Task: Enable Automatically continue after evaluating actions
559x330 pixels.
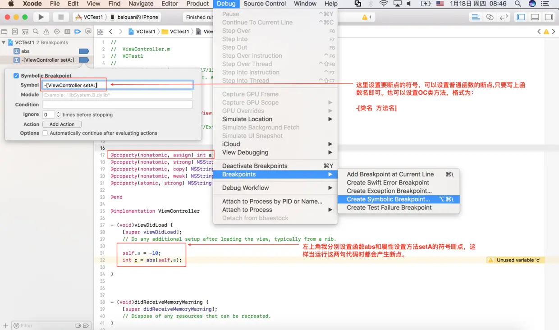Action: click(x=45, y=133)
